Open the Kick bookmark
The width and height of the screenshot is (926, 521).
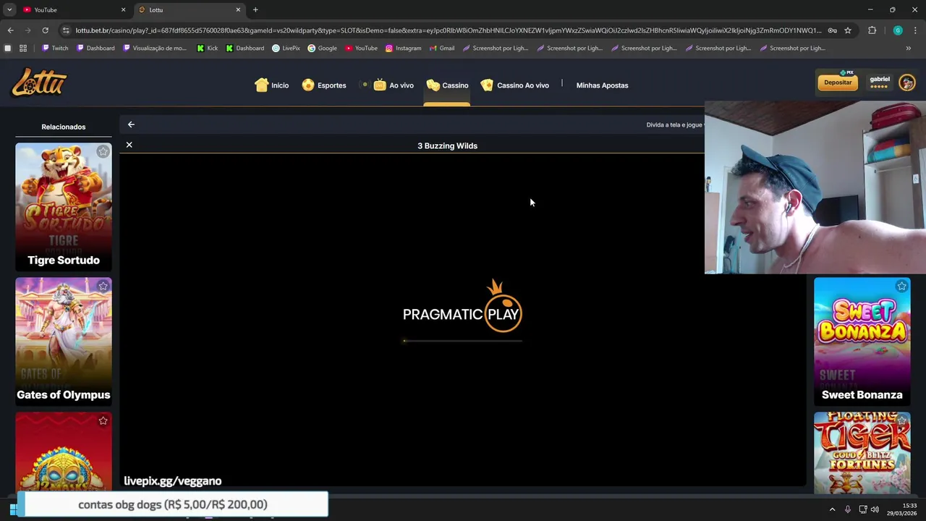[x=207, y=48]
